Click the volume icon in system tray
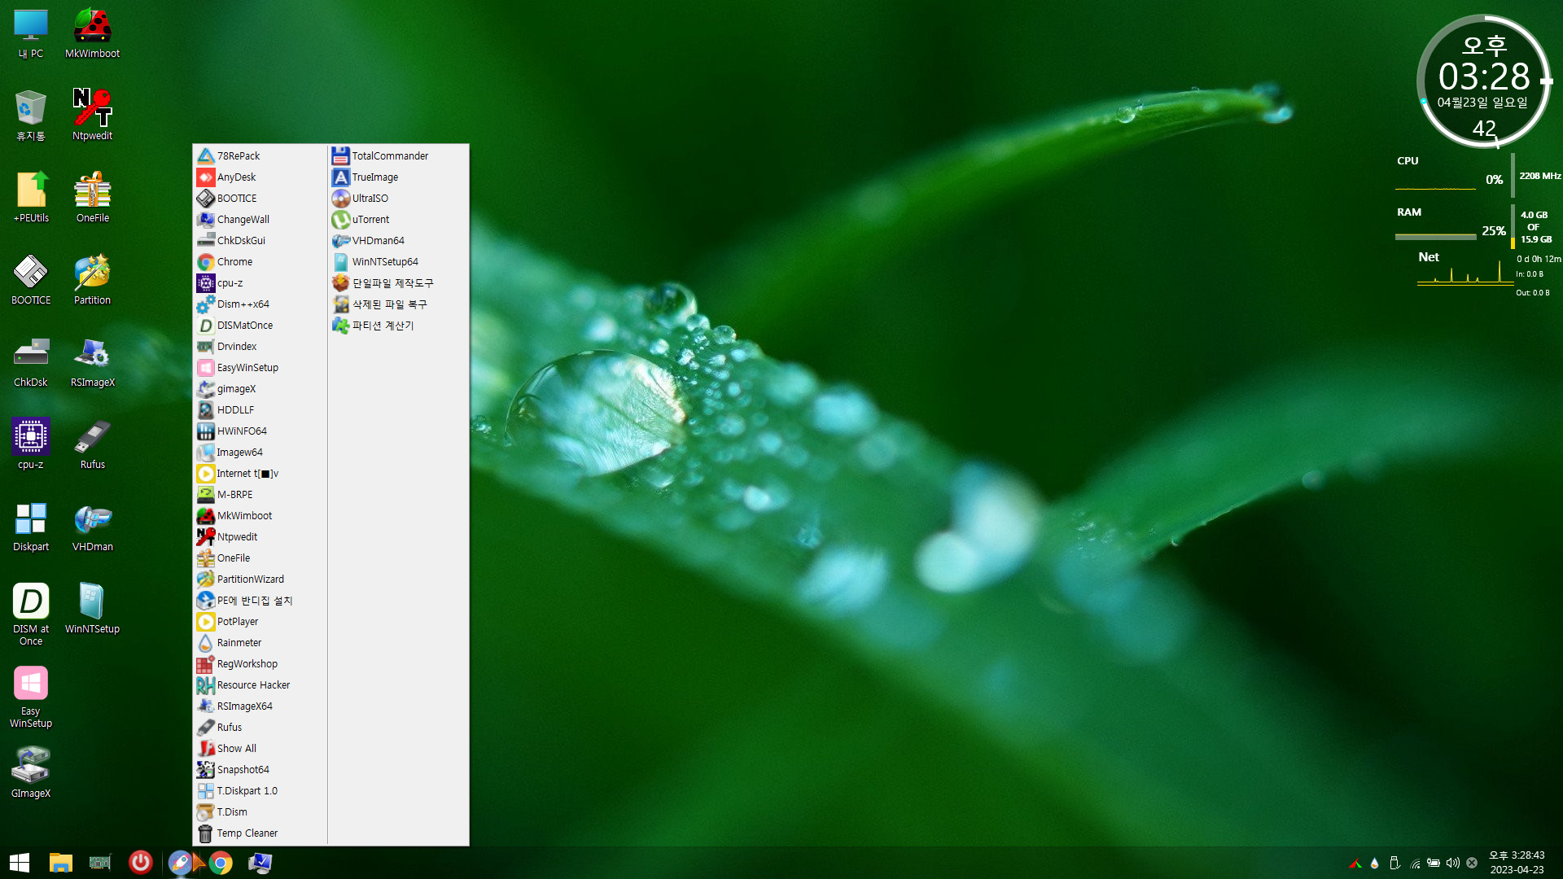This screenshot has height=879, width=1563. point(1453,863)
